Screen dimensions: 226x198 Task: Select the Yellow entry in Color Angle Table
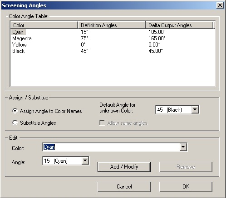coord(20,45)
